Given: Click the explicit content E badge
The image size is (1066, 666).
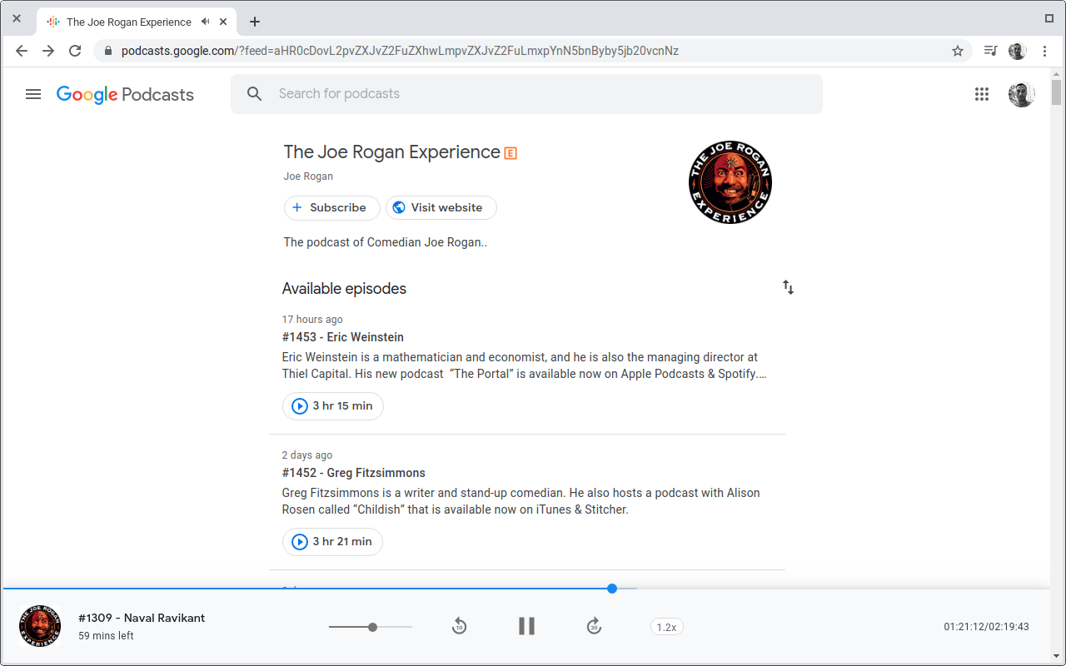Looking at the screenshot, I should click(511, 153).
